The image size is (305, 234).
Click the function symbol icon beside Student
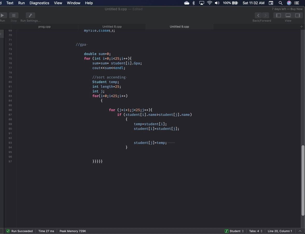coord(226,231)
